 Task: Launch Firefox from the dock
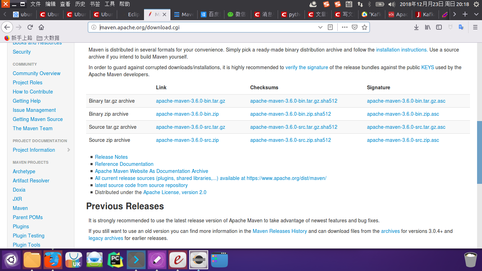(53, 260)
